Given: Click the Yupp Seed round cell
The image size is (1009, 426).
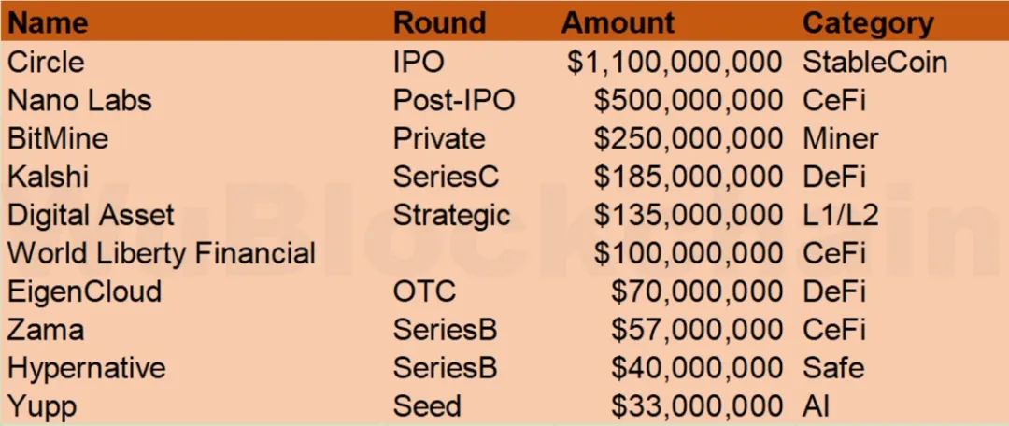Looking at the screenshot, I should click(427, 406).
